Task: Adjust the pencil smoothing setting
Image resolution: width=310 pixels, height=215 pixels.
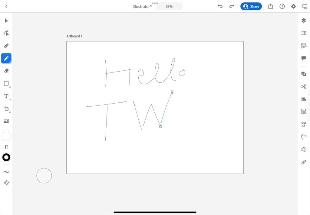Action: [6, 172]
